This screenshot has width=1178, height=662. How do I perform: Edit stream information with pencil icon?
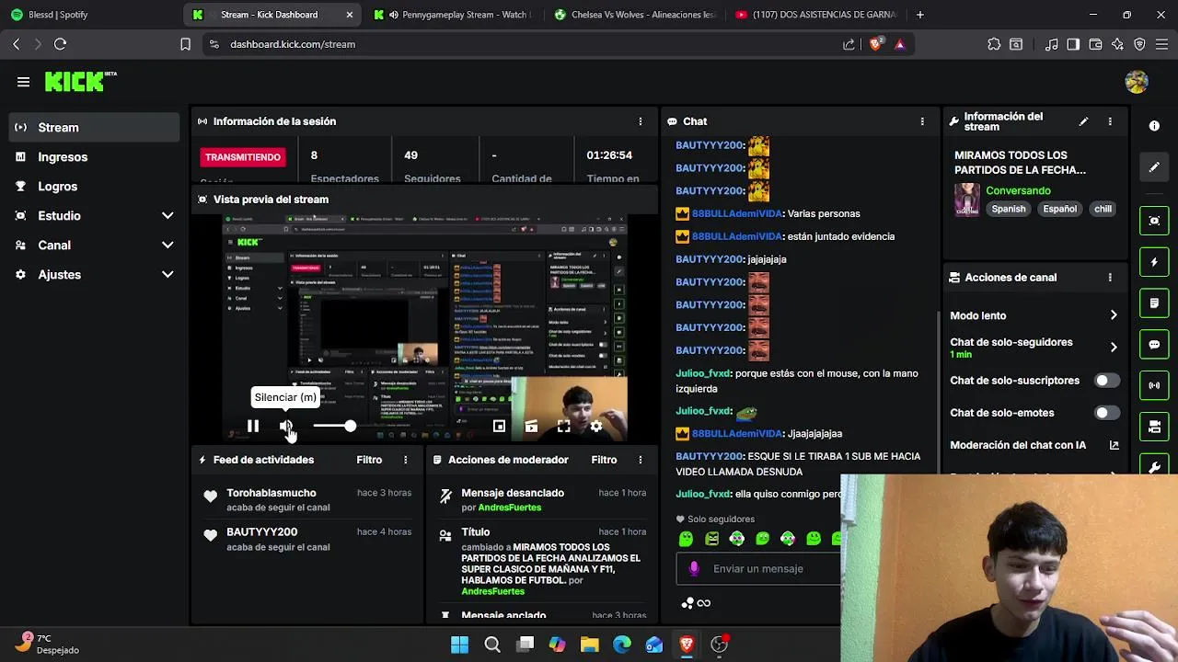pos(1083,121)
